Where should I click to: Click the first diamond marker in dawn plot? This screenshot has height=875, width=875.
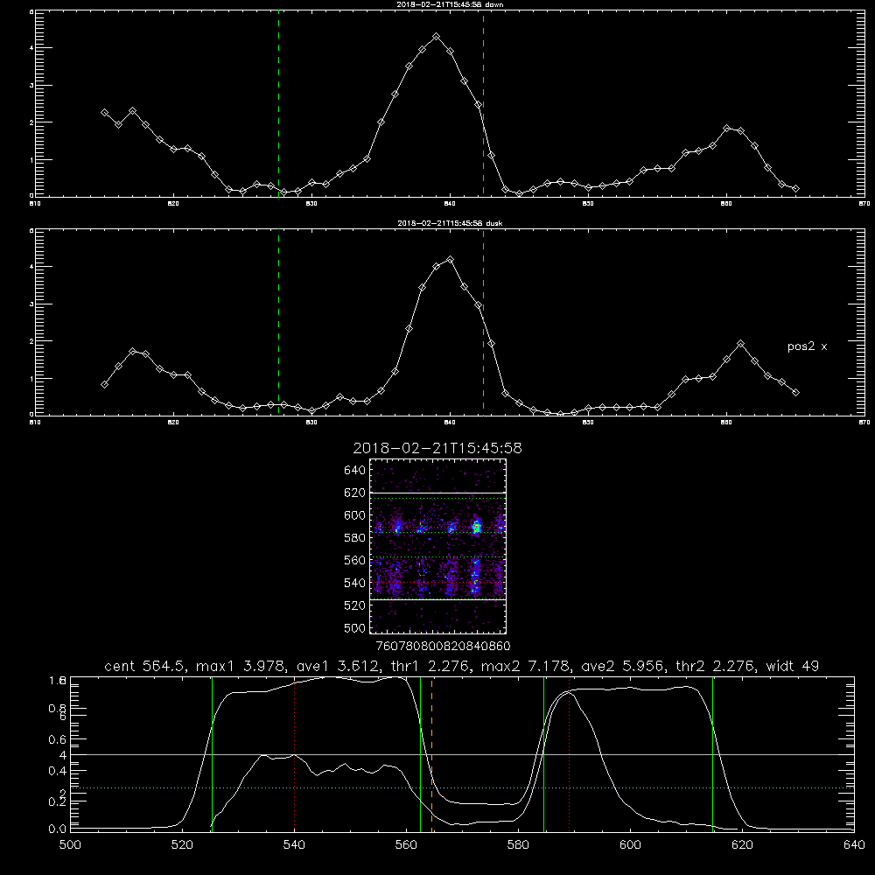[x=104, y=113]
